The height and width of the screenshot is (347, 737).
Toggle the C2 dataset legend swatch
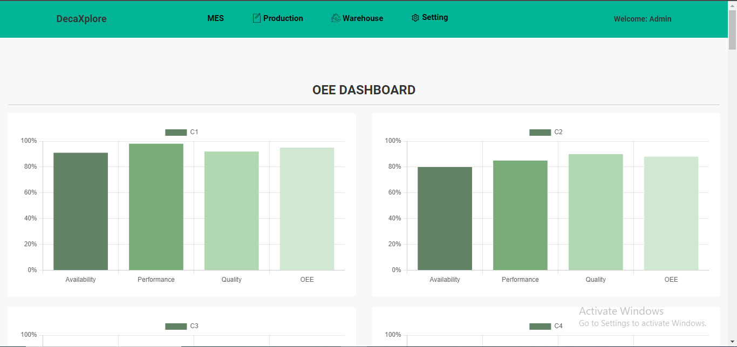pos(540,133)
